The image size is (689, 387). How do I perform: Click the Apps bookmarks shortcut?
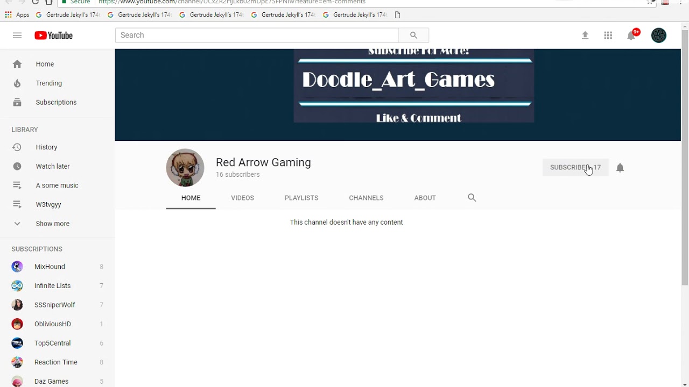pos(17,15)
